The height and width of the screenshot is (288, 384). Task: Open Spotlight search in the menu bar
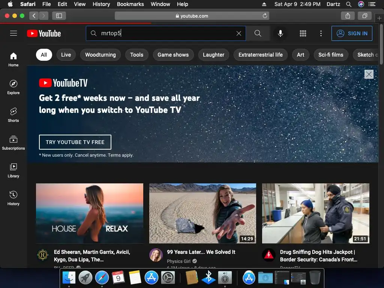[x=349, y=4]
